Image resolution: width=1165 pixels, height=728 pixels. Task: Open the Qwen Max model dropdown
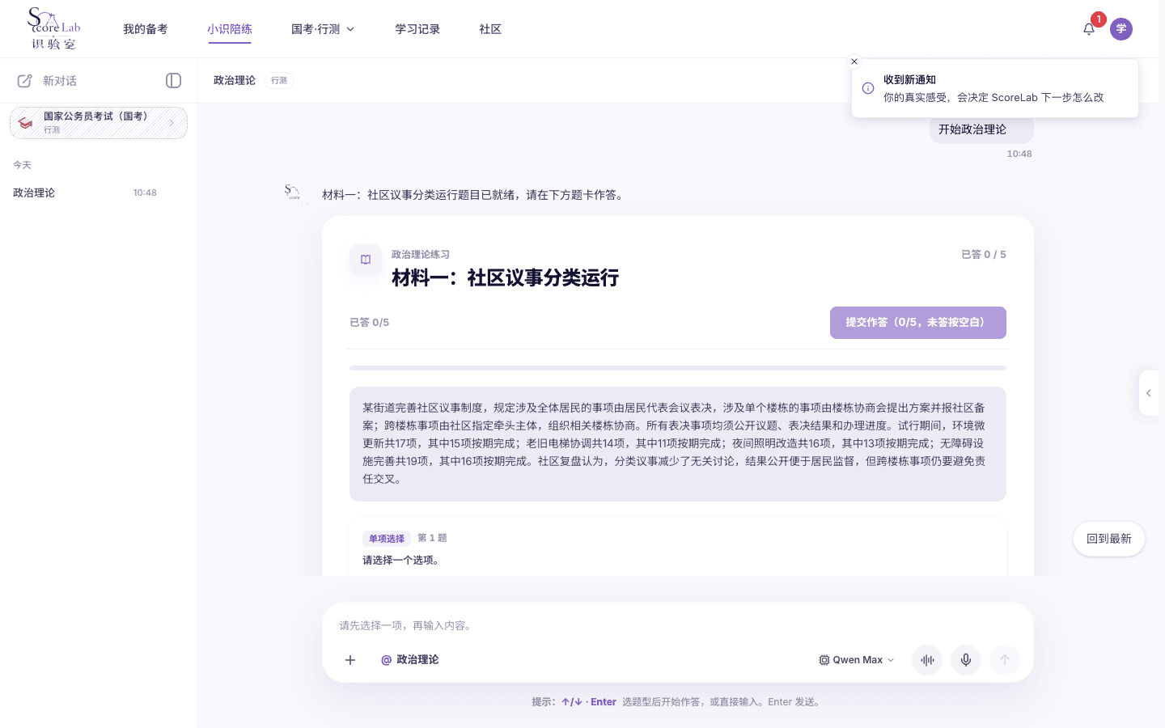pos(857,660)
